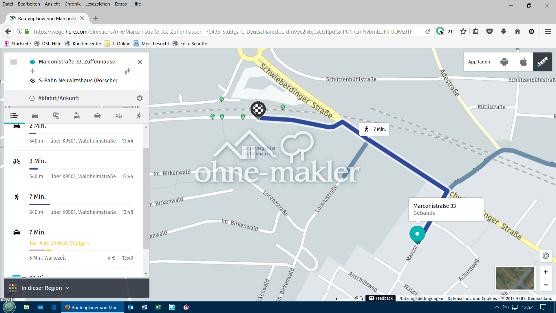Open the Lesezeichen menu

(98, 4)
